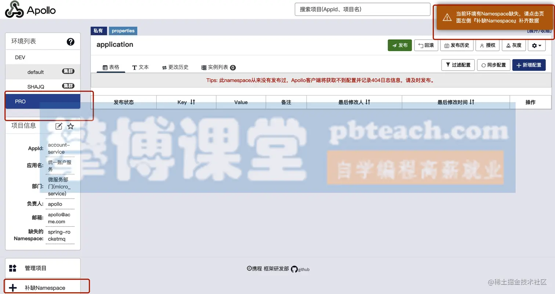Click the 私有 label
The width and height of the screenshot is (555, 294).
click(x=98, y=31)
